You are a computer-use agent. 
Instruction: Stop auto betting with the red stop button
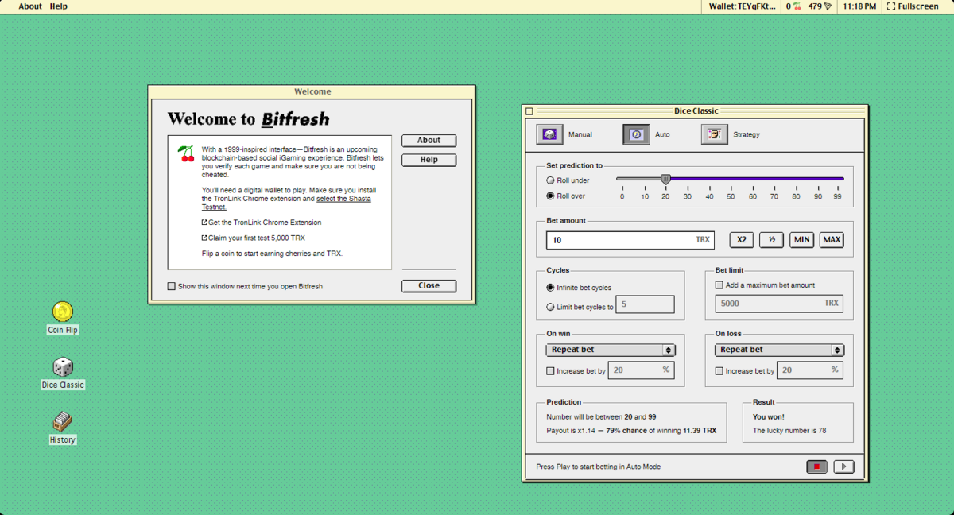coord(816,467)
